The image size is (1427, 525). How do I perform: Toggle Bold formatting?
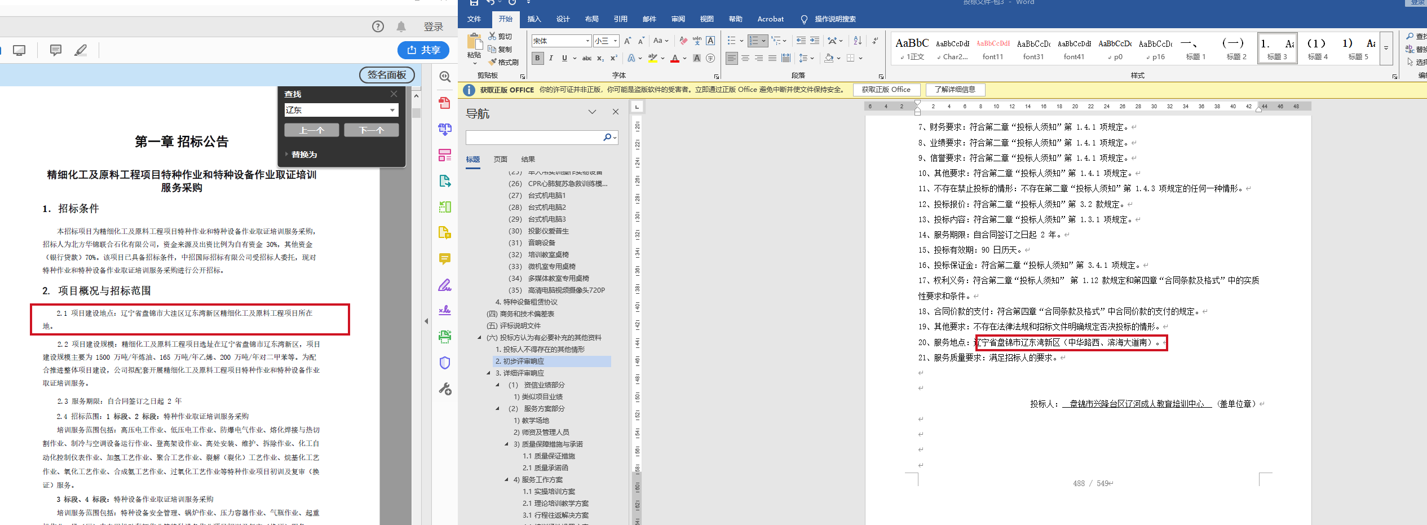pyautogui.click(x=537, y=58)
